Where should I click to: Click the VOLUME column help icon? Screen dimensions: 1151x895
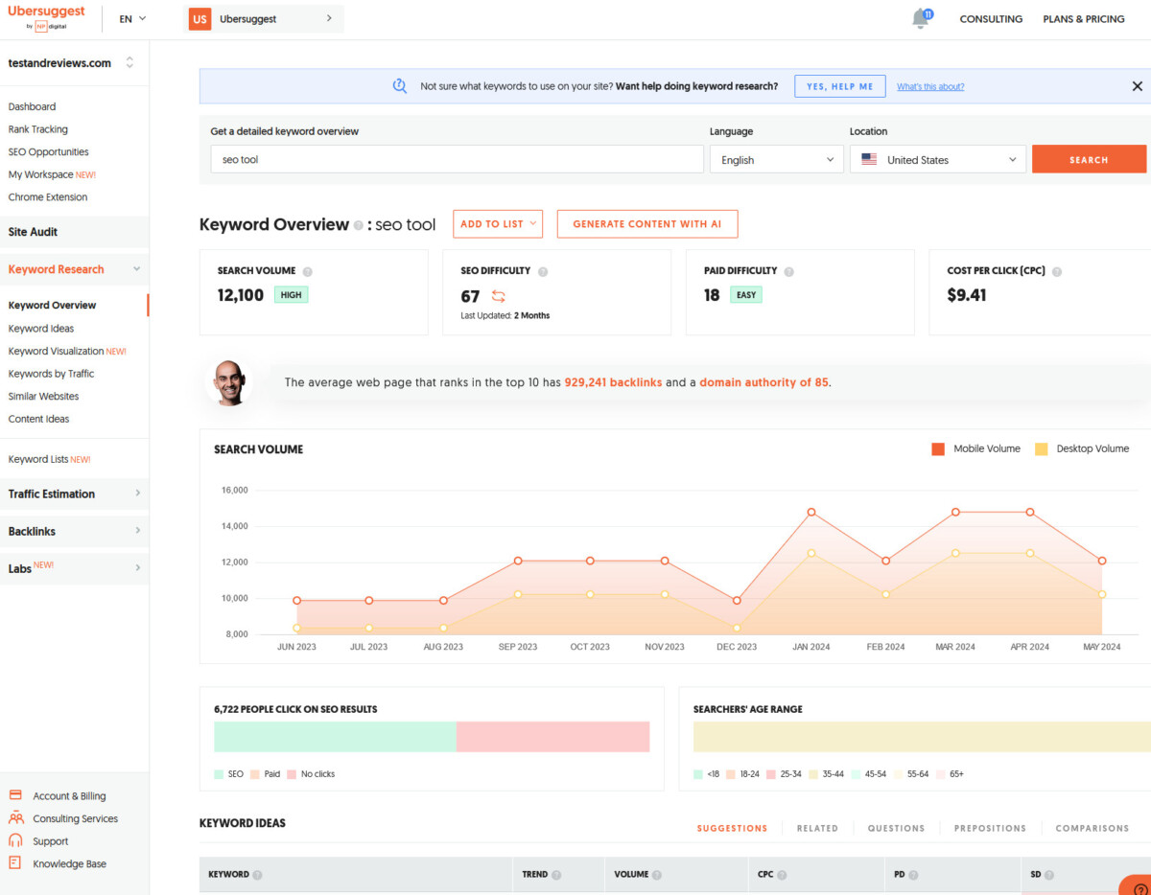point(658,875)
